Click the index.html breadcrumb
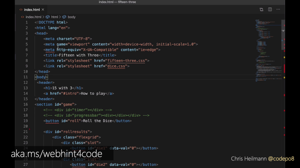 click(33, 17)
